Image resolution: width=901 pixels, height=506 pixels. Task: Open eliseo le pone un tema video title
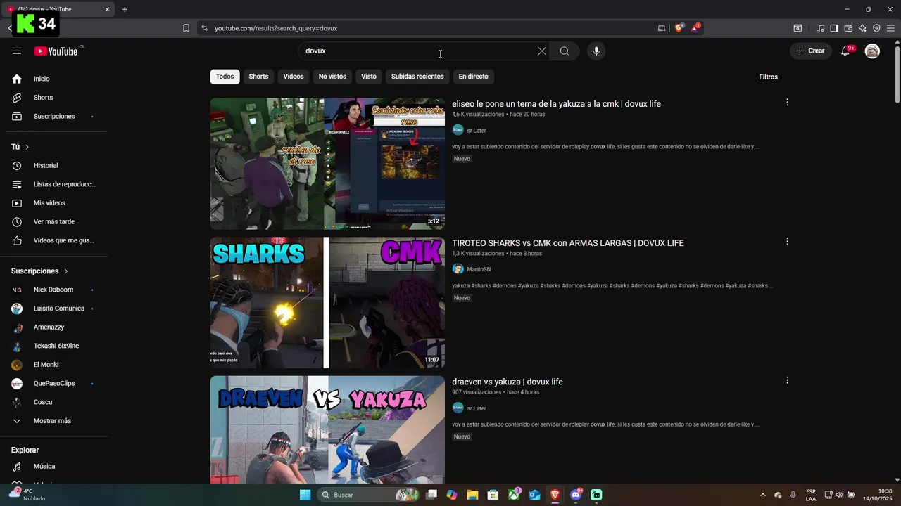point(556,104)
